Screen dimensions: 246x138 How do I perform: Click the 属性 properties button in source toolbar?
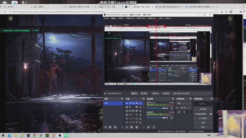pyautogui.click(x=134, y=94)
